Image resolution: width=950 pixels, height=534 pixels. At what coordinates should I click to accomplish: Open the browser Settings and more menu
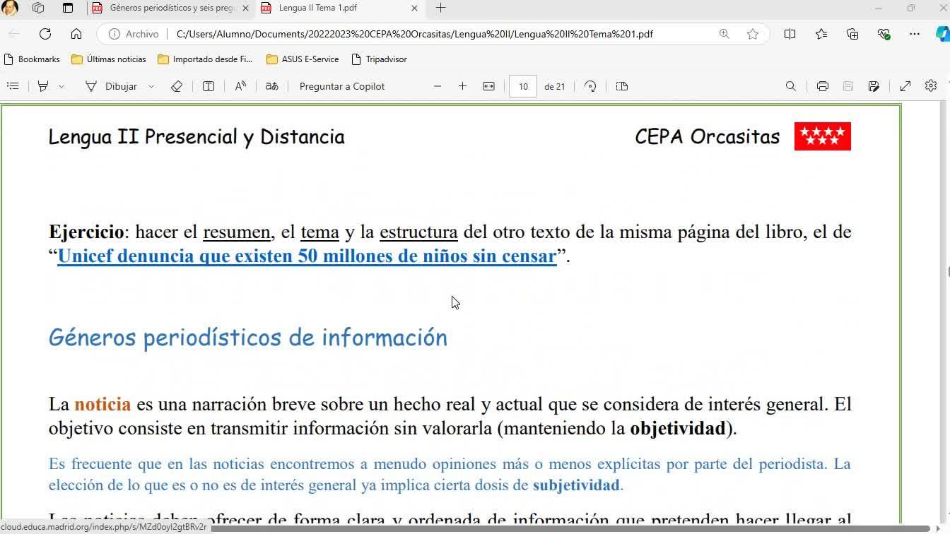coord(915,34)
